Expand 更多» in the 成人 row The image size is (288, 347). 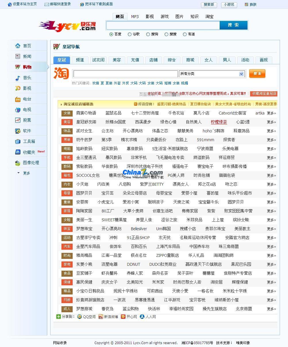click(x=271, y=309)
